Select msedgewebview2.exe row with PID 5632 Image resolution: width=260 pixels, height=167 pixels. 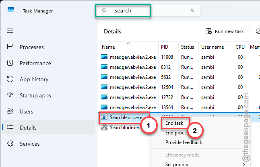pos(179,77)
